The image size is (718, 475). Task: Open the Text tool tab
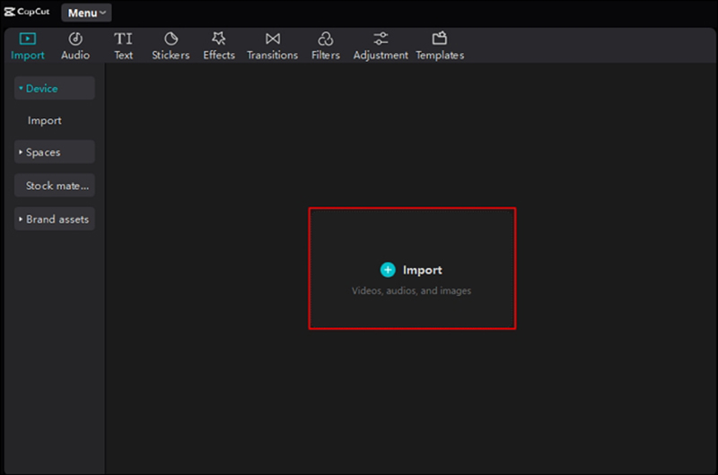(123, 39)
